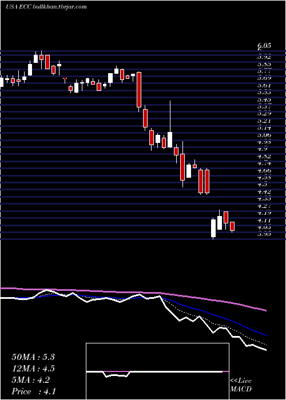This screenshot has width=286, height=400.
Task: Click the 5.06 price level label
Action: 264,135
